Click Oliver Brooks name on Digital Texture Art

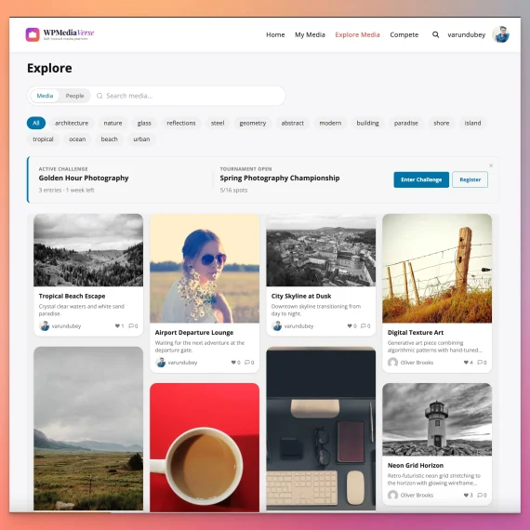click(x=417, y=363)
